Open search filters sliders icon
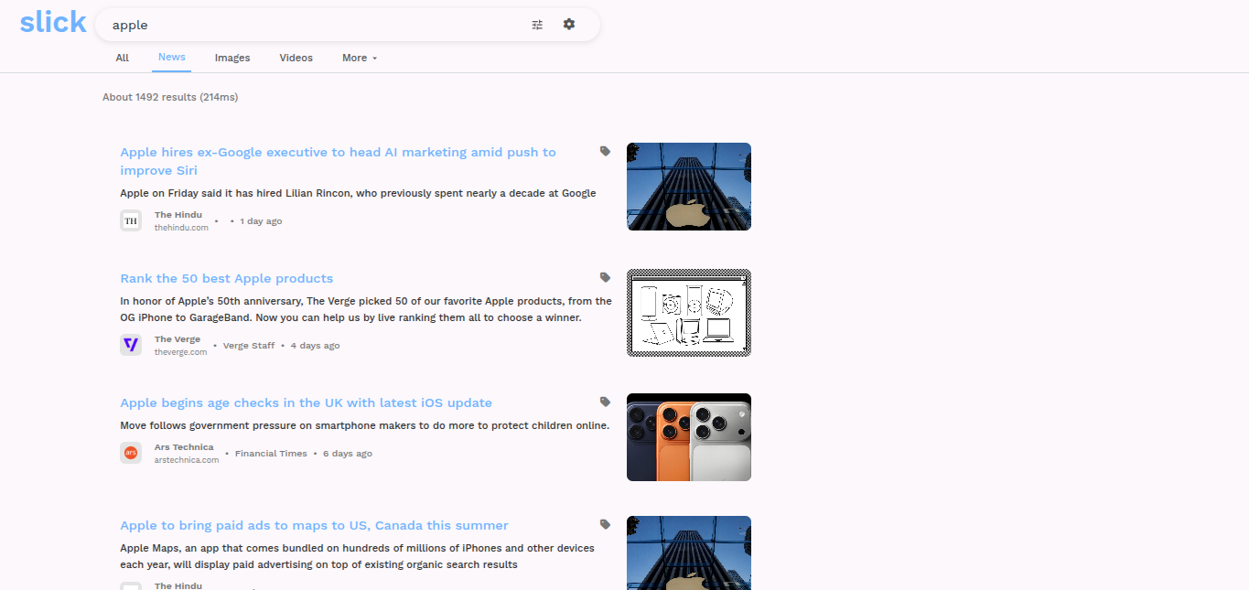 pyautogui.click(x=537, y=25)
